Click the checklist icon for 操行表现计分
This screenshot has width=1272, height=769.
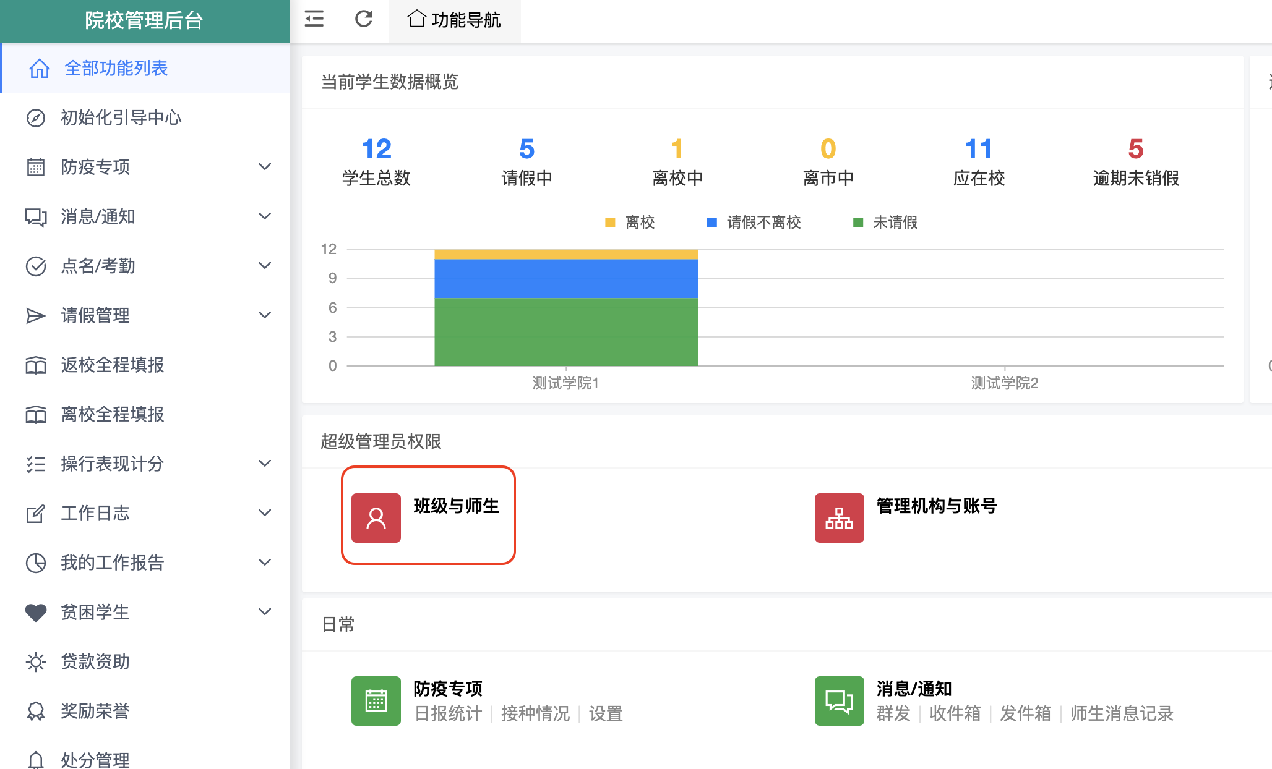point(36,464)
